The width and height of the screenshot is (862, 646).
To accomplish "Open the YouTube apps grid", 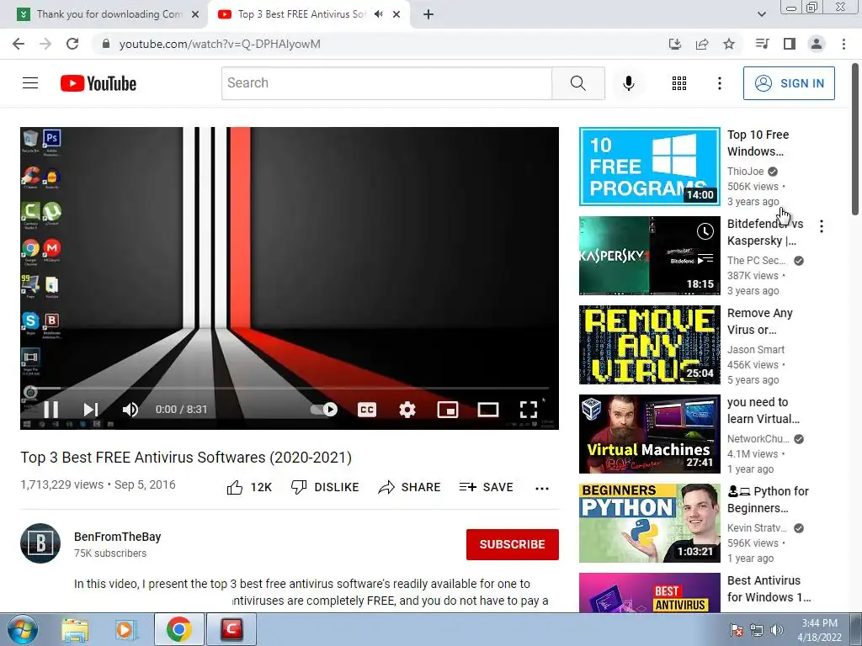I will pos(679,83).
